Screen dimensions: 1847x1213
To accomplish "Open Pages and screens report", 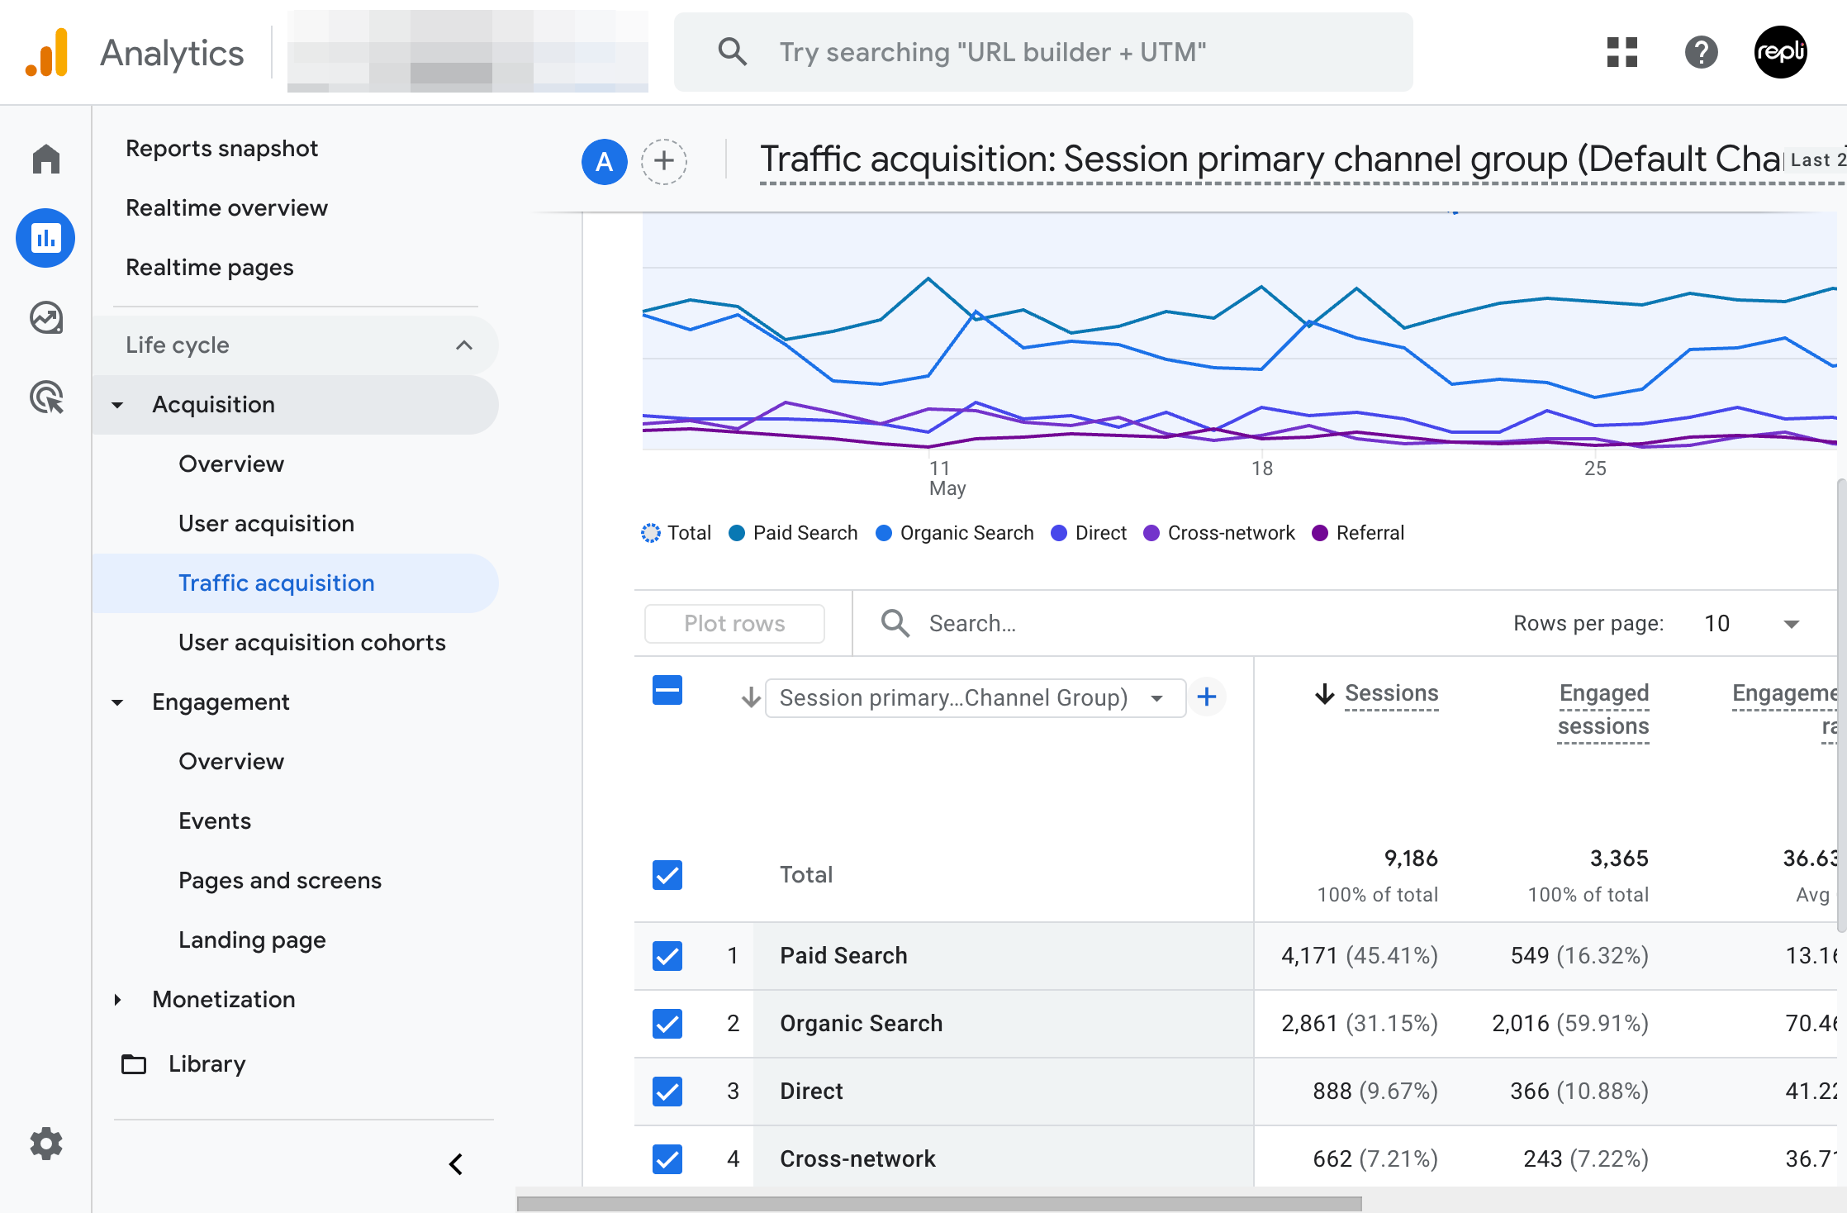I will click(280, 881).
